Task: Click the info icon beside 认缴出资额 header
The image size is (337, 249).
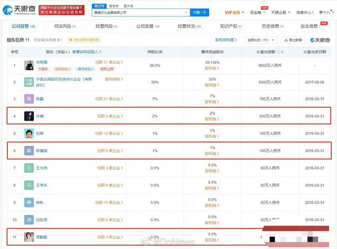Action: tap(279, 52)
